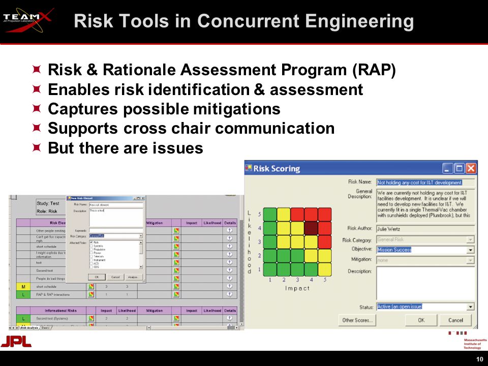This screenshot has width=488, height=366.
Task: Click the Analyze... button
Action: pyautogui.click(x=134, y=277)
